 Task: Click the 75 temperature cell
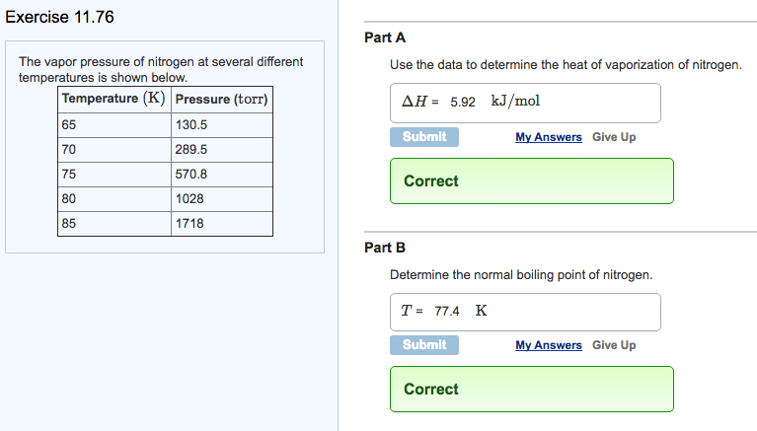click(114, 175)
